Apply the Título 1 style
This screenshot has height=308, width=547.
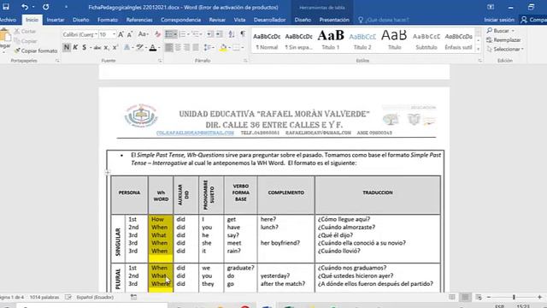tap(331, 40)
